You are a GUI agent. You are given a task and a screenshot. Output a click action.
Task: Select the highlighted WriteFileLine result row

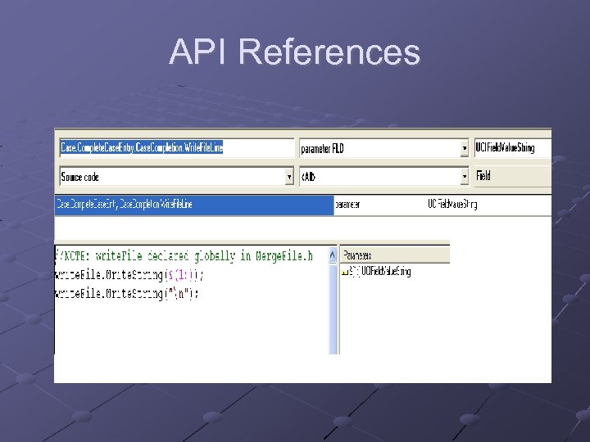[x=194, y=205]
